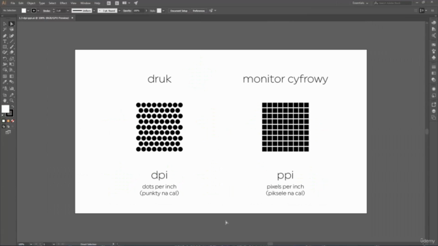Open the Object menu
This screenshot has height=246, width=438.
(x=31, y=3)
